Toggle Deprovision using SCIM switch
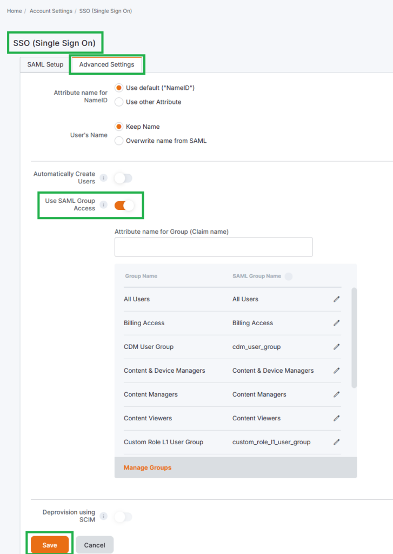The width and height of the screenshot is (393, 554). click(x=123, y=517)
